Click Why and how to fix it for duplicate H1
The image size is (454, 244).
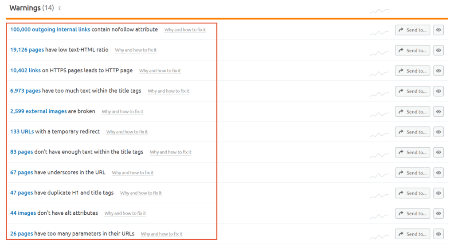pyautogui.click(x=141, y=193)
